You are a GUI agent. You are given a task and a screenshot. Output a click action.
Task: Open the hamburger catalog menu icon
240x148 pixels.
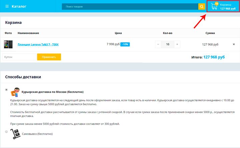click(7, 7)
